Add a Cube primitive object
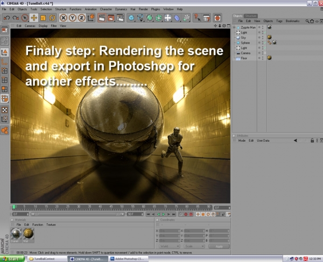This screenshot has height=262, width=323. [x=131, y=18]
